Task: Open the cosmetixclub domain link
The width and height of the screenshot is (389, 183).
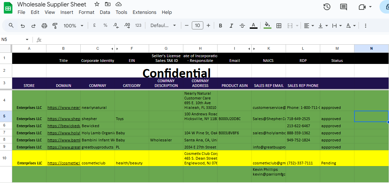Action: (64, 163)
